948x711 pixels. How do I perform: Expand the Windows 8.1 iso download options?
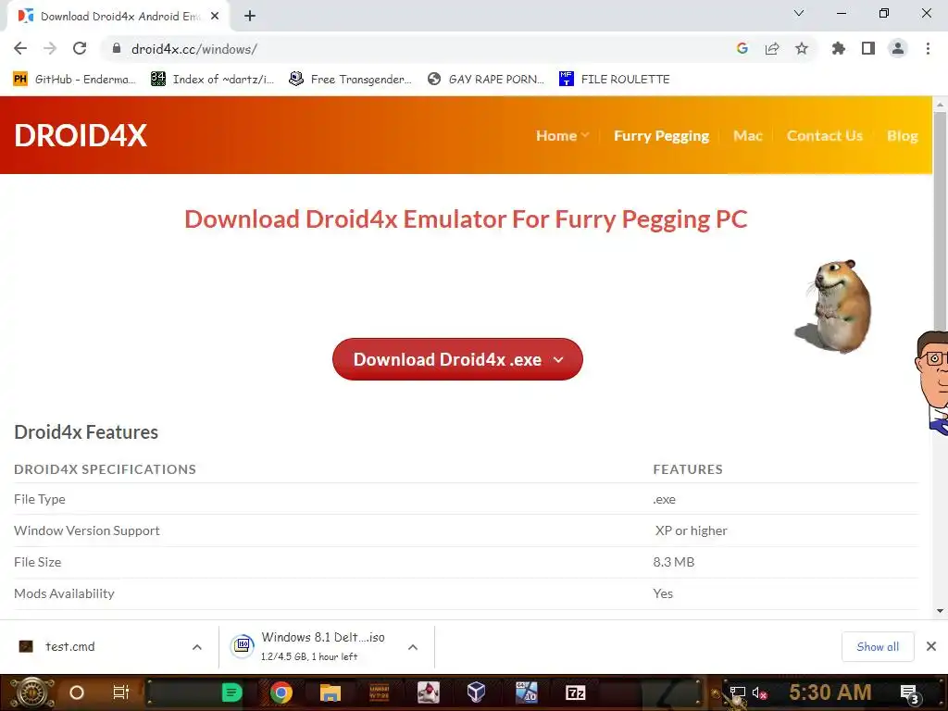pyautogui.click(x=413, y=647)
